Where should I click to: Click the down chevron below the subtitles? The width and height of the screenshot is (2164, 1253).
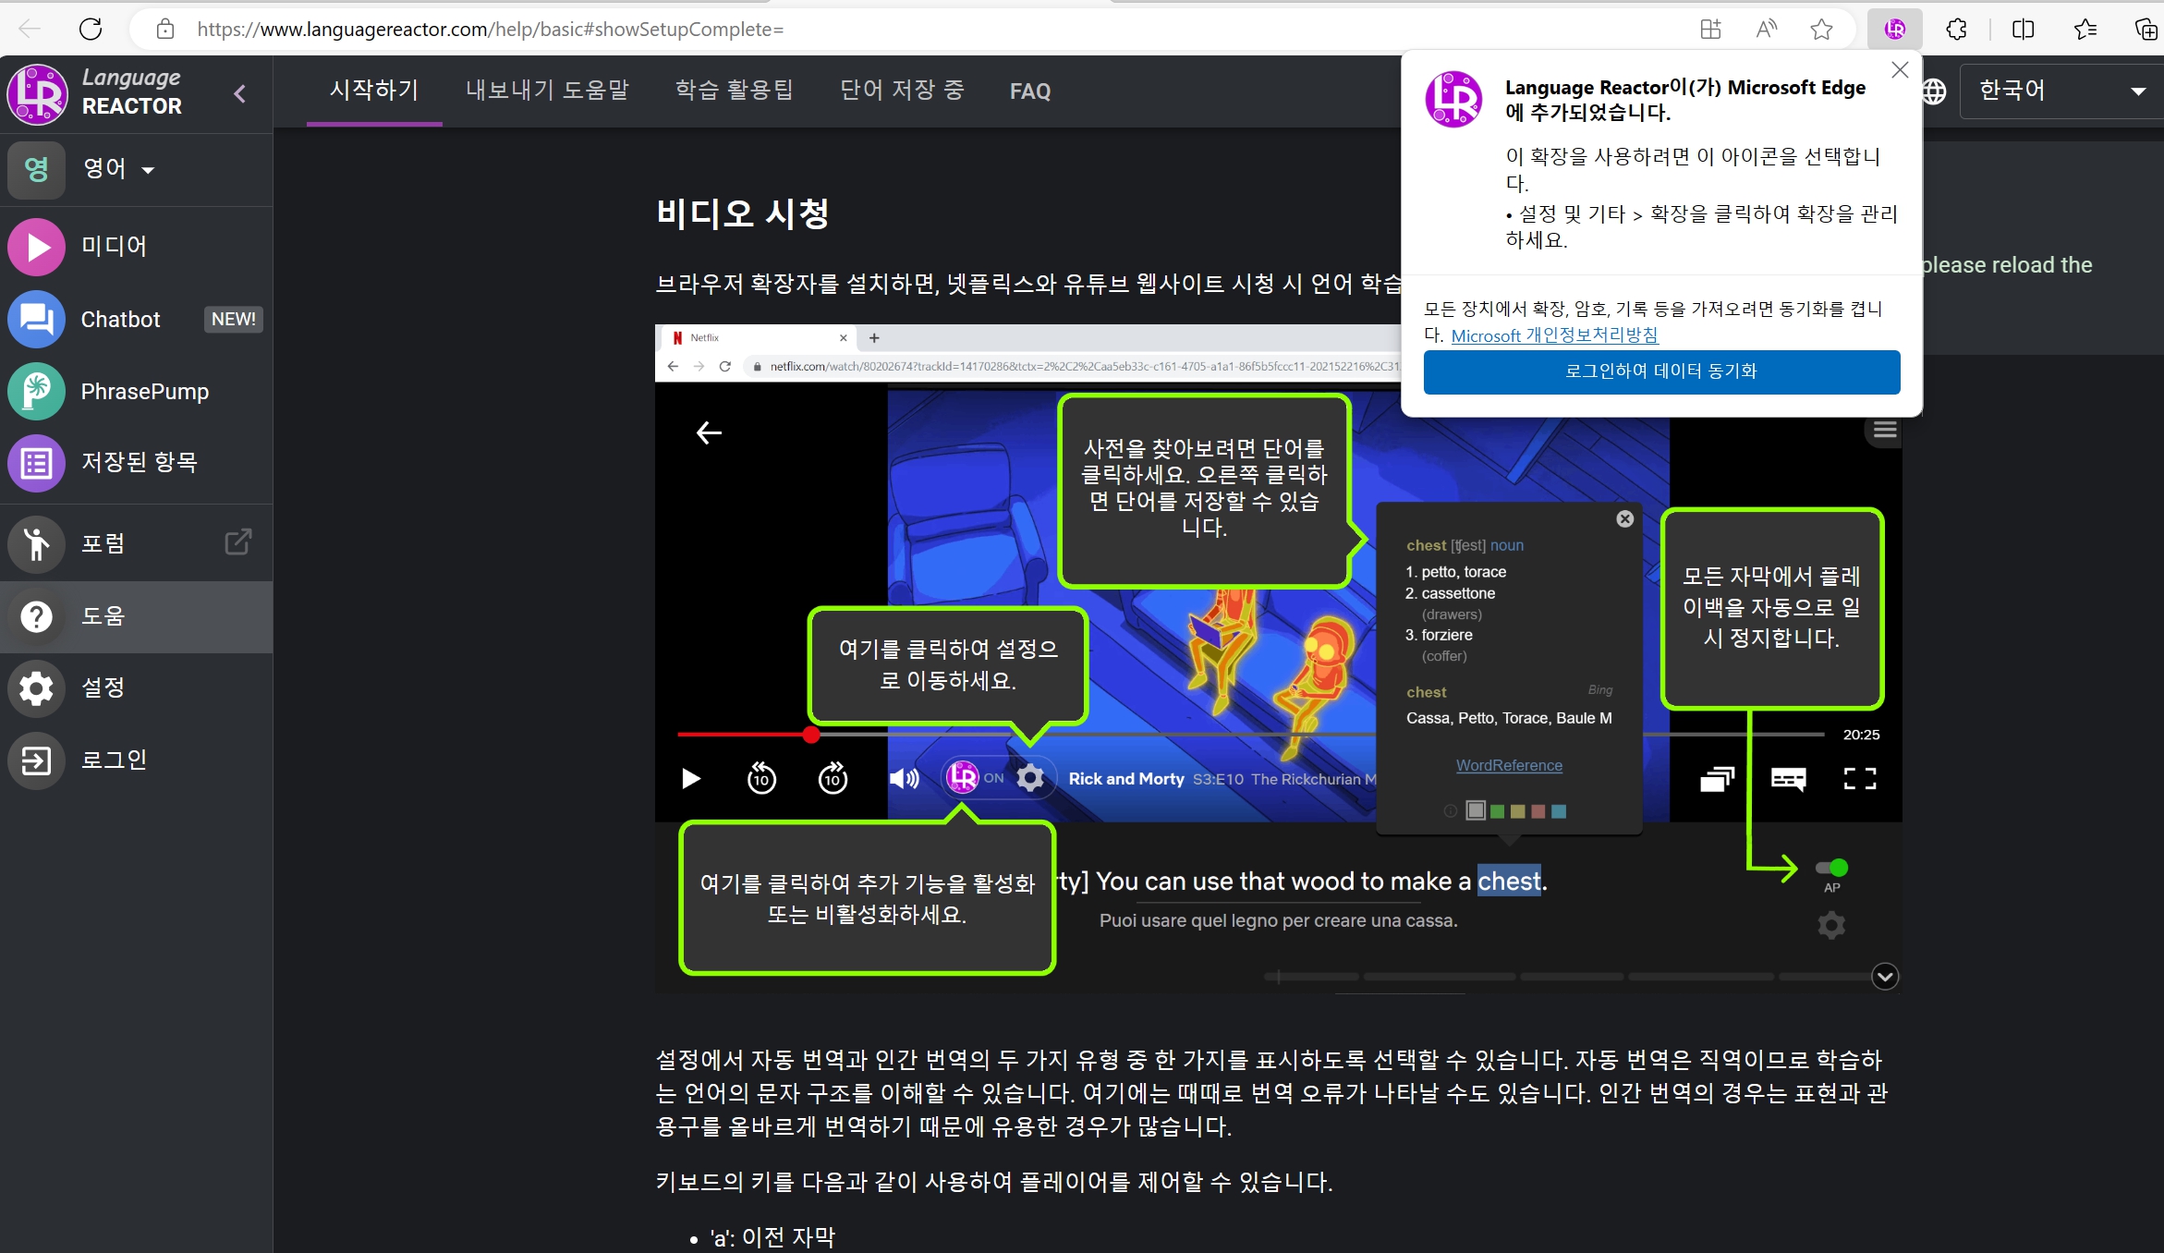(1885, 977)
